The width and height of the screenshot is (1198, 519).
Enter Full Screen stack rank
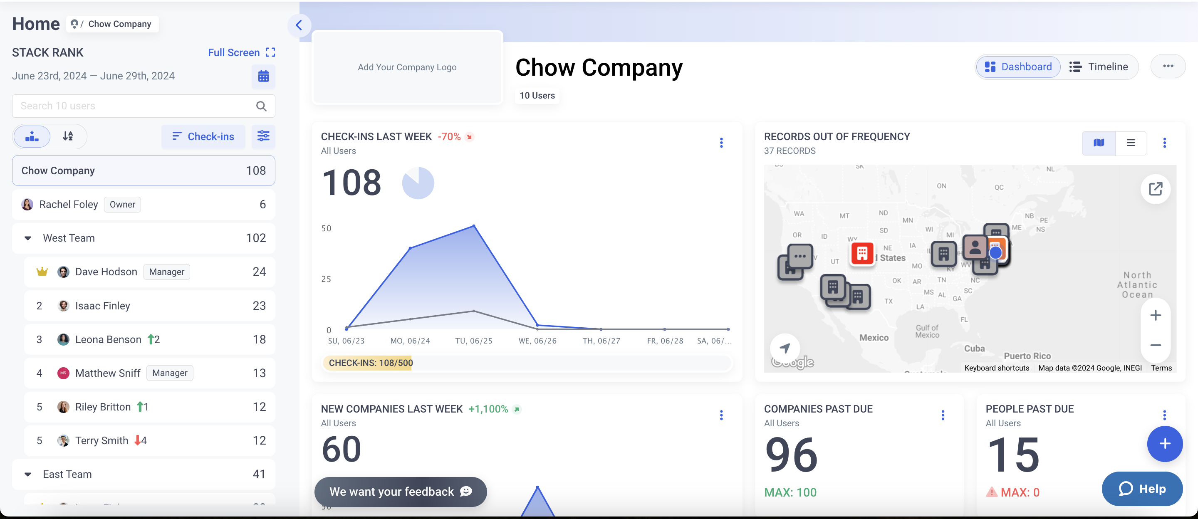point(241,52)
